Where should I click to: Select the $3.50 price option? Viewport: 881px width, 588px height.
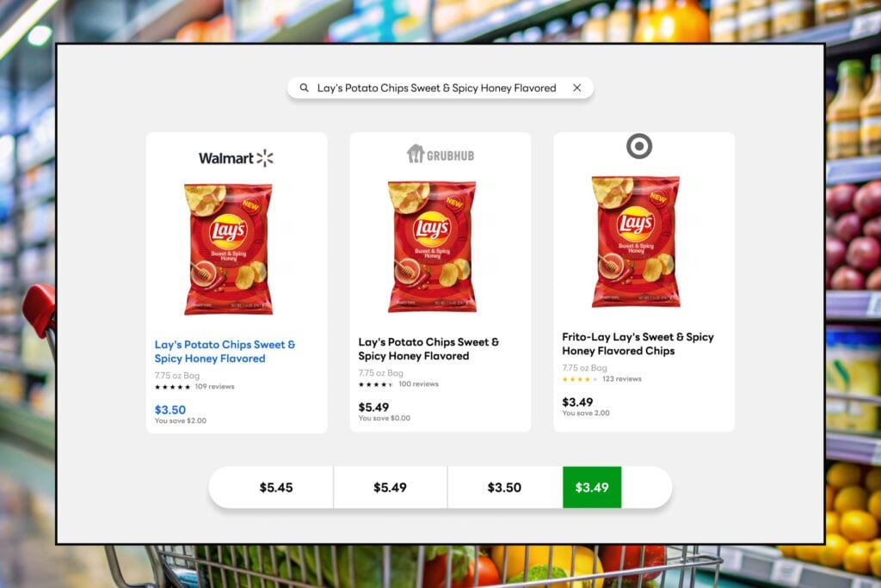click(504, 487)
